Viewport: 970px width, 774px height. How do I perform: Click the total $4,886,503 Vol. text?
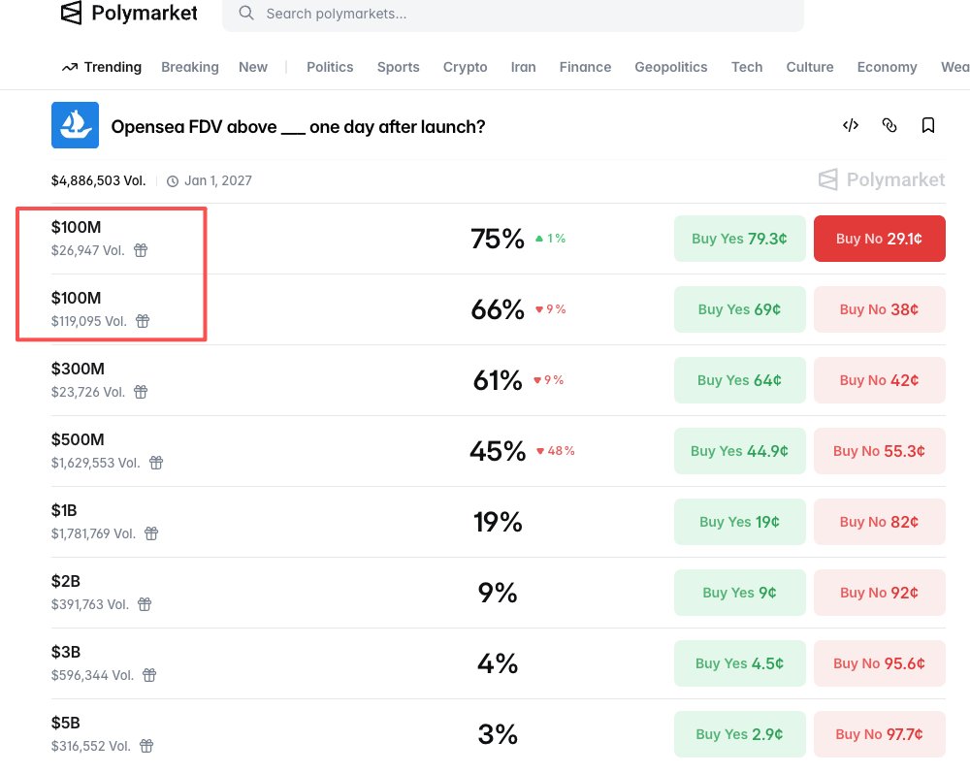click(x=98, y=180)
